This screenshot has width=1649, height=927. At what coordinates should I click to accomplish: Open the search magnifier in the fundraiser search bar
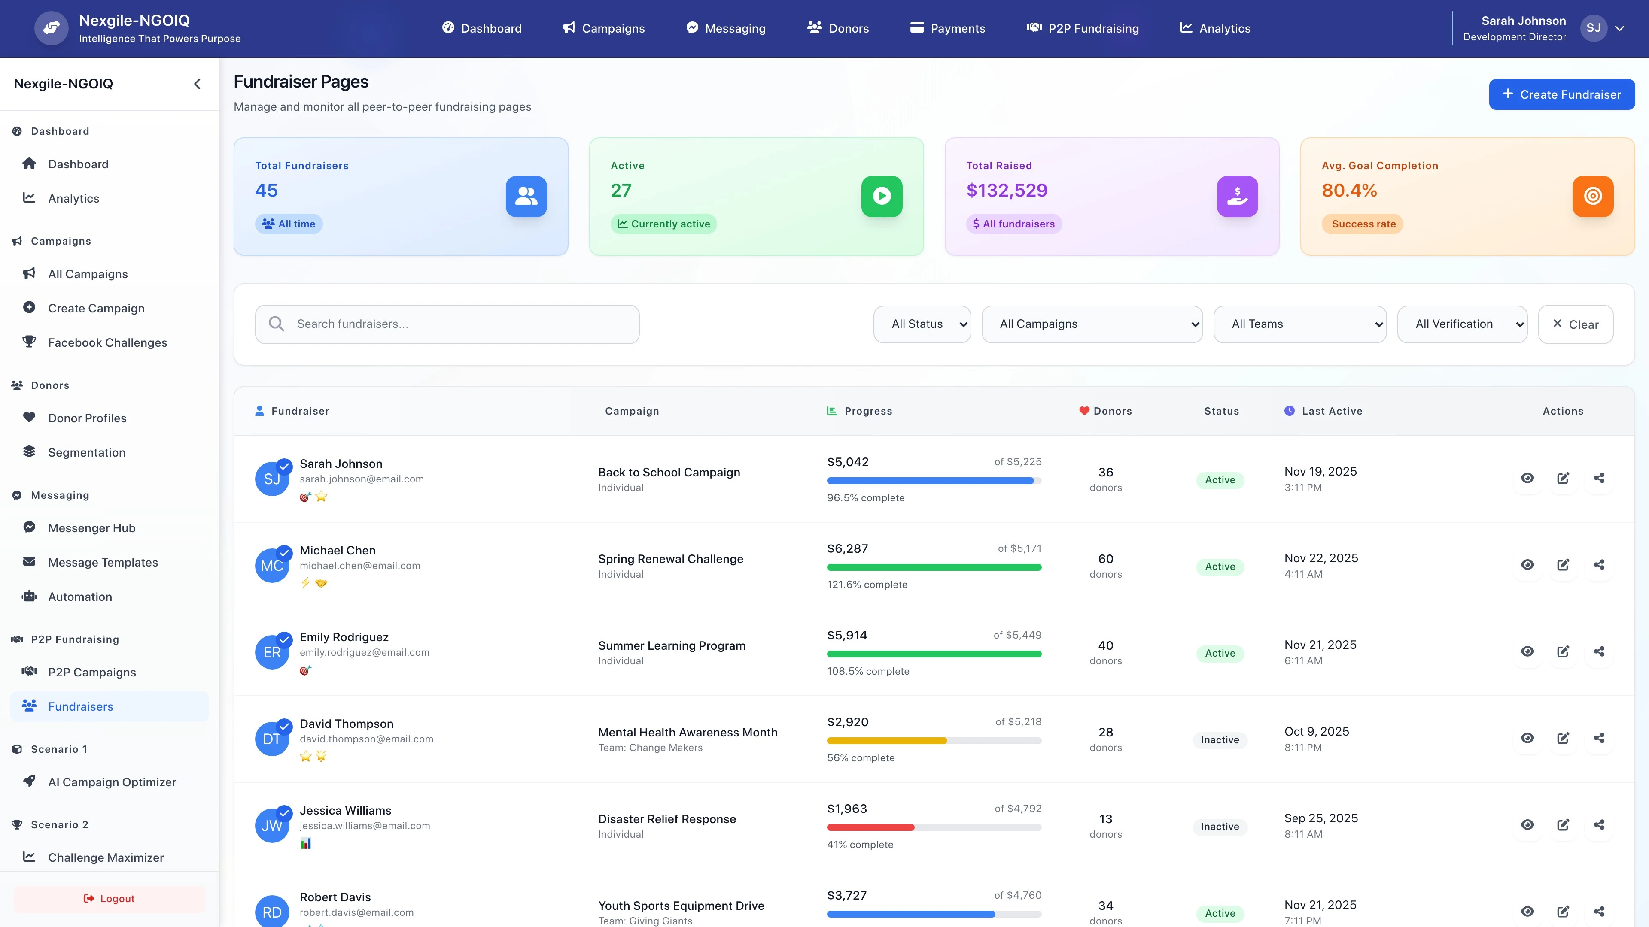pos(277,324)
